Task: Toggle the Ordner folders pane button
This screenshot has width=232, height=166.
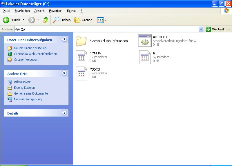Action: tap(83, 20)
